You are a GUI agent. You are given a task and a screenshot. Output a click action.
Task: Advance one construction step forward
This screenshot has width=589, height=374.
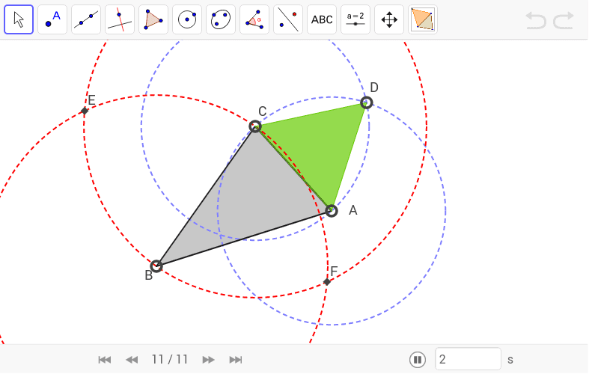[208, 360]
